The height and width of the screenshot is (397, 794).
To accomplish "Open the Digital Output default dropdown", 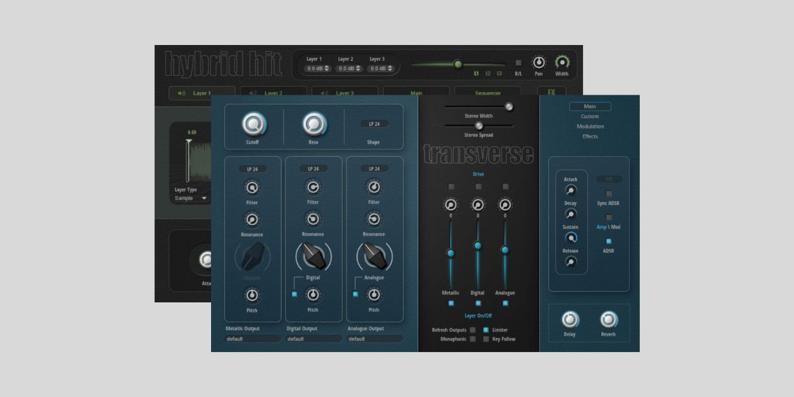I will click(x=313, y=339).
